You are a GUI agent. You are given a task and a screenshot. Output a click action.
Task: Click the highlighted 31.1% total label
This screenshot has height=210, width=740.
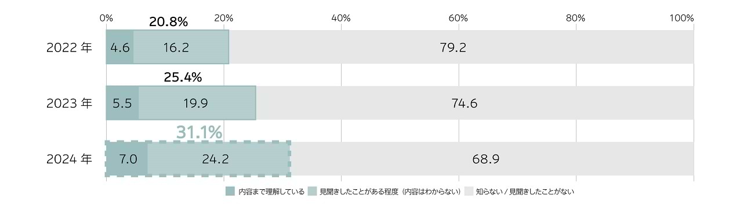(199, 132)
